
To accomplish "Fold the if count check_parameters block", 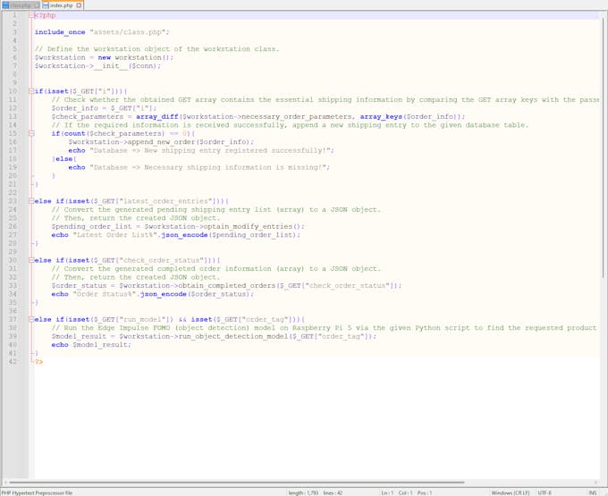I will click(x=30, y=133).
